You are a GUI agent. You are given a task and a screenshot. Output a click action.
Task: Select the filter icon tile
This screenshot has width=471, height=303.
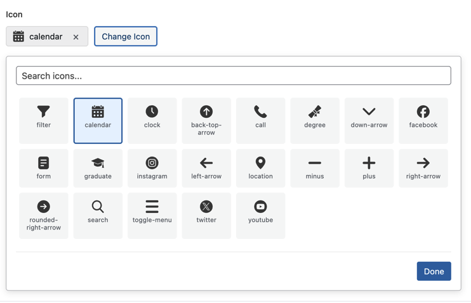click(x=44, y=120)
